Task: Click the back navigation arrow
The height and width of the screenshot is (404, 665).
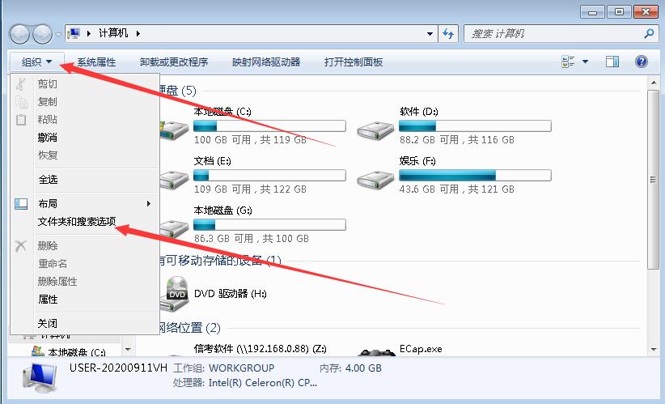Action: tap(19, 34)
